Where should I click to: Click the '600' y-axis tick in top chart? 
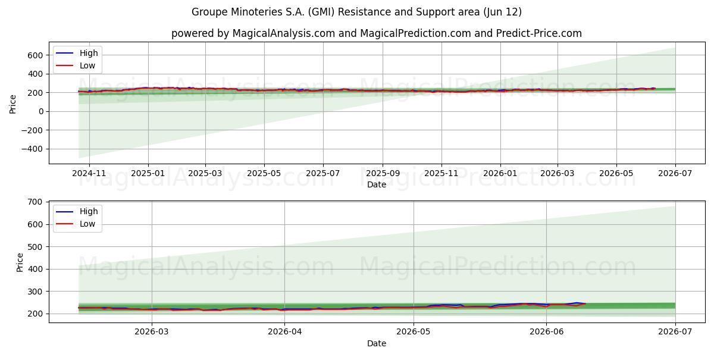(x=37, y=55)
